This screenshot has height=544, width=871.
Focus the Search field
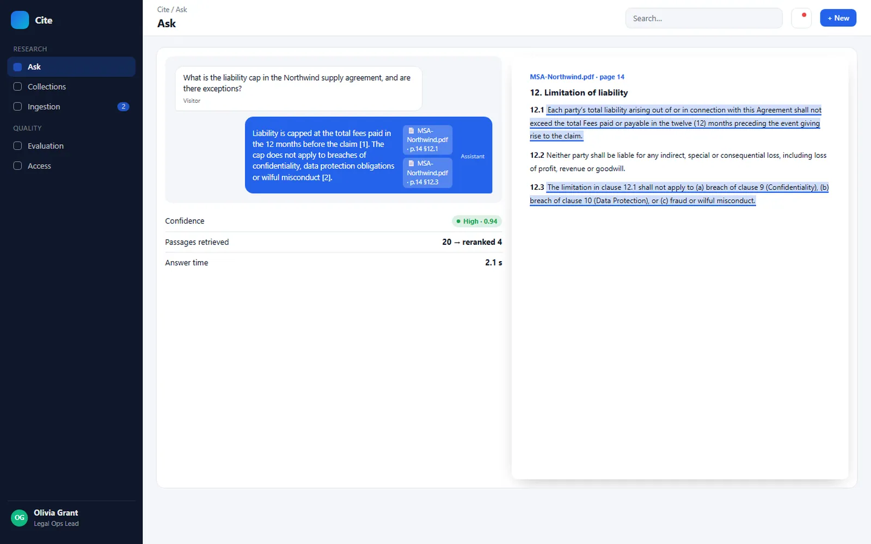tap(704, 18)
